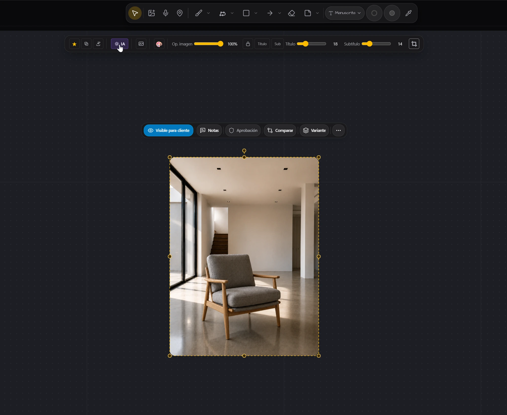
Task: Toggle Visible para cliente
Action: [x=169, y=130]
